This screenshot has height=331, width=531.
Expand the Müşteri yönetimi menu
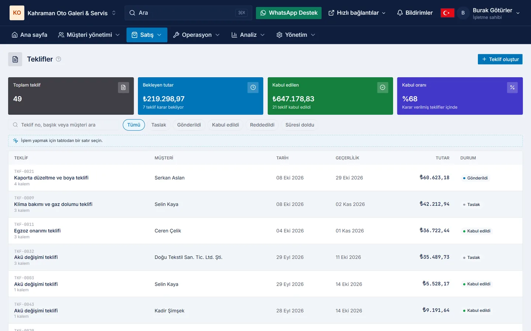[x=89, y=35]
